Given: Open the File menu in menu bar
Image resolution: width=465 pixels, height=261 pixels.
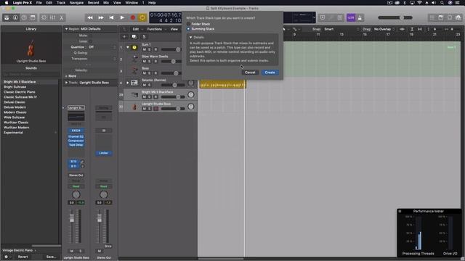Looking at the screenshot, I should [x=39, y=3].
